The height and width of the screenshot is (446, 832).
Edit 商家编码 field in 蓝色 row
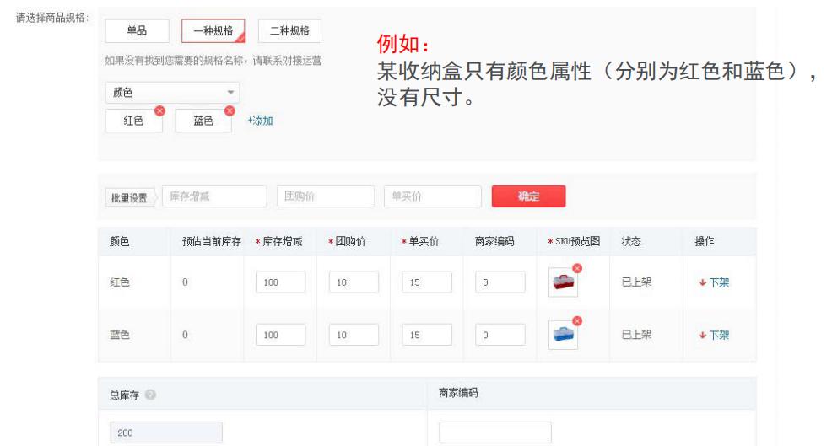[x=500, y=335]
